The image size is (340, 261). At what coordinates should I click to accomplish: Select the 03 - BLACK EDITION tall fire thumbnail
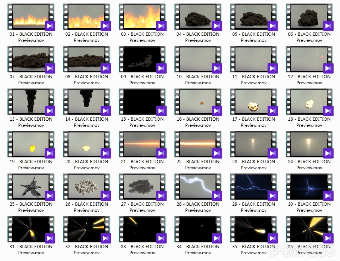click(x=142, y=16)
